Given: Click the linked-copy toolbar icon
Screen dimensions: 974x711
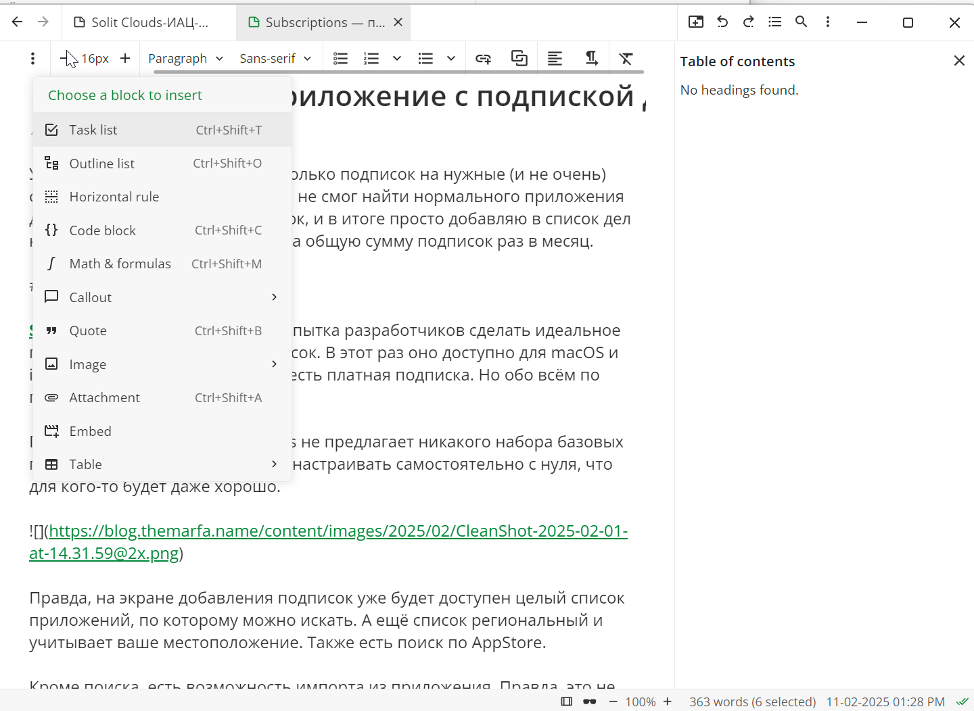Looking at the screenshot, I should tap(519, 59).
